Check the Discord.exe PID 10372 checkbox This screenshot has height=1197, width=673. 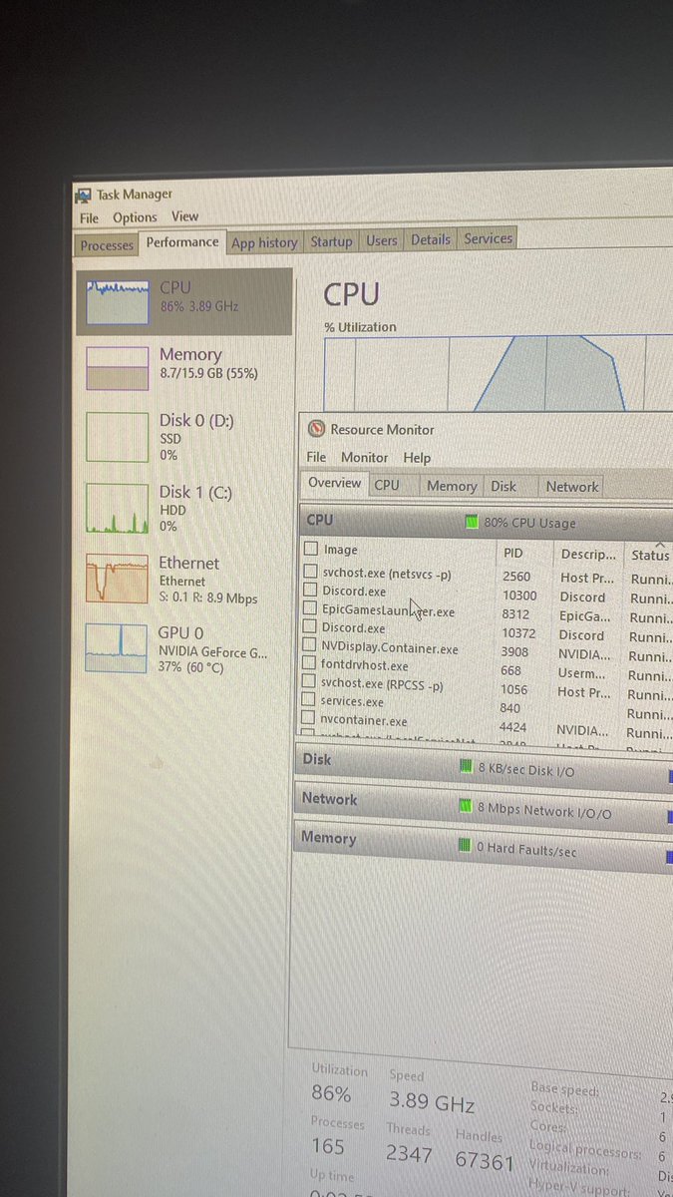pos(309,628)
